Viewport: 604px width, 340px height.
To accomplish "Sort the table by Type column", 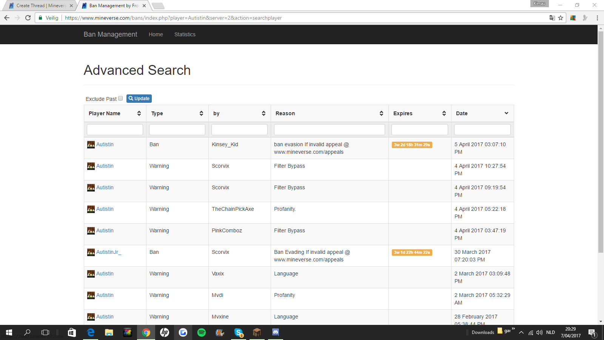I will click(x=177, y=113).
